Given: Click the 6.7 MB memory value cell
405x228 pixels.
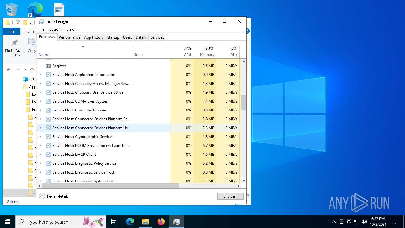Looking at the screenshot, I should click(205, 146).
